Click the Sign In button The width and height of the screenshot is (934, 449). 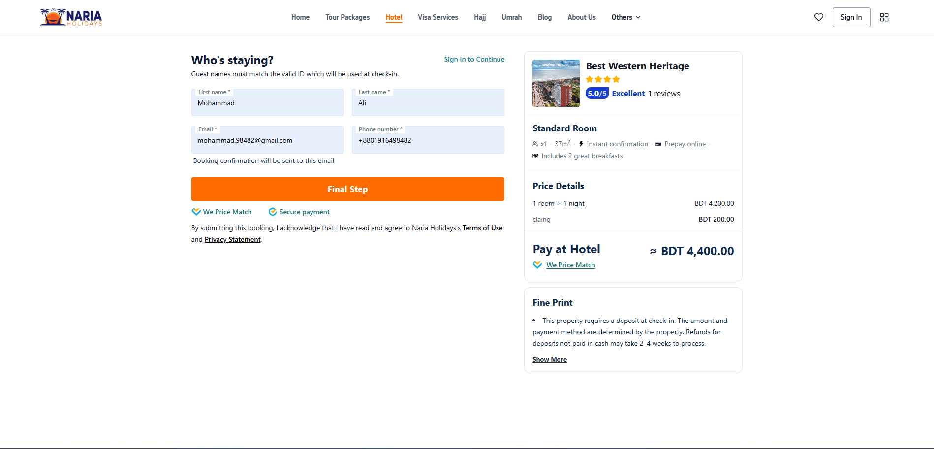tap(851, 17)
